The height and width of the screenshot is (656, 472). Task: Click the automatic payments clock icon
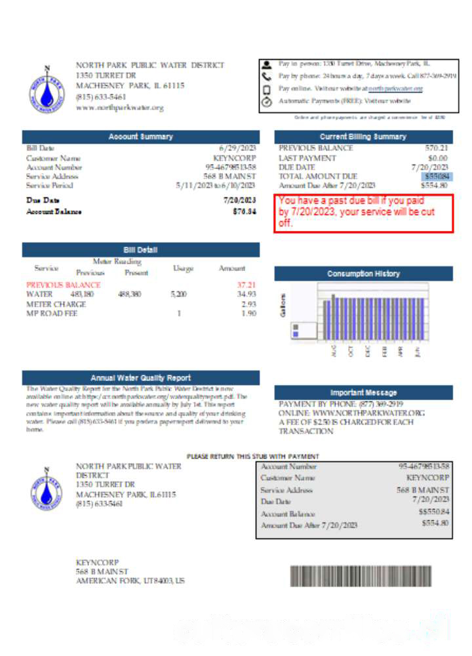(267, 102)
